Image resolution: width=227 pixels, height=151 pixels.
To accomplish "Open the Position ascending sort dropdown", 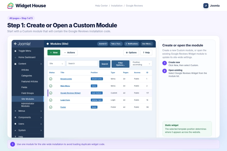I will click(141, 64).
